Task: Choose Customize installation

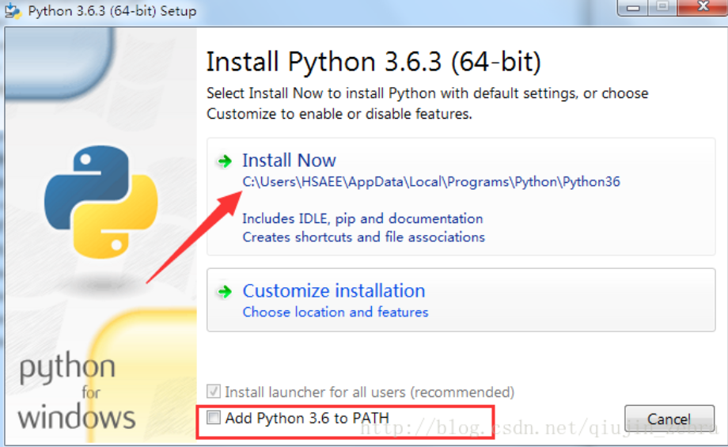Action: (x=461, y=300)
